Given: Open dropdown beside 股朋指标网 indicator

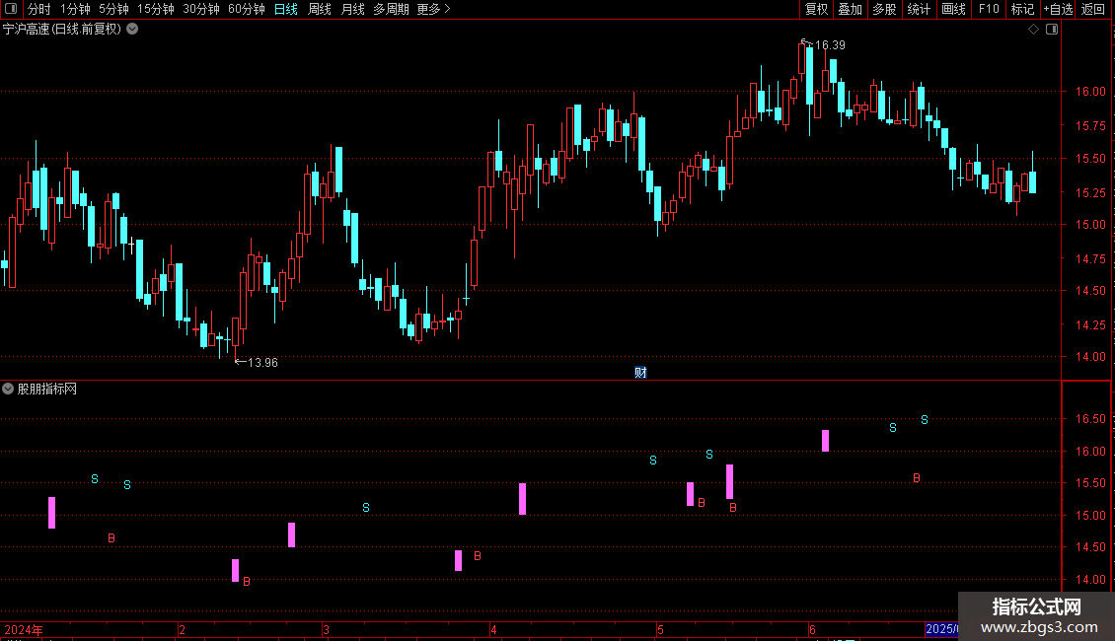Looking at the screenshot, I should click(8, 389).
